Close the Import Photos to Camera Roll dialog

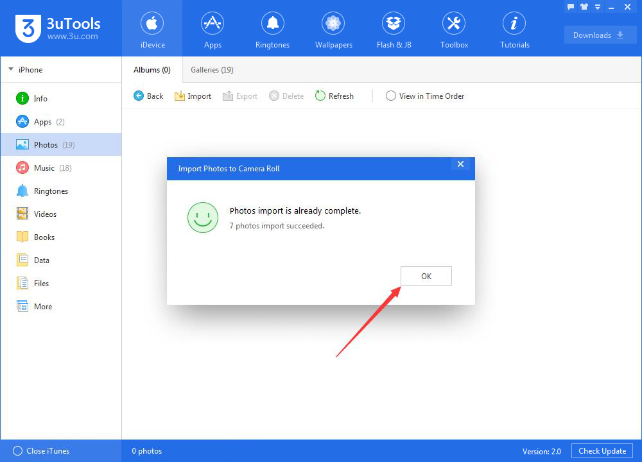tap(460, 164)
